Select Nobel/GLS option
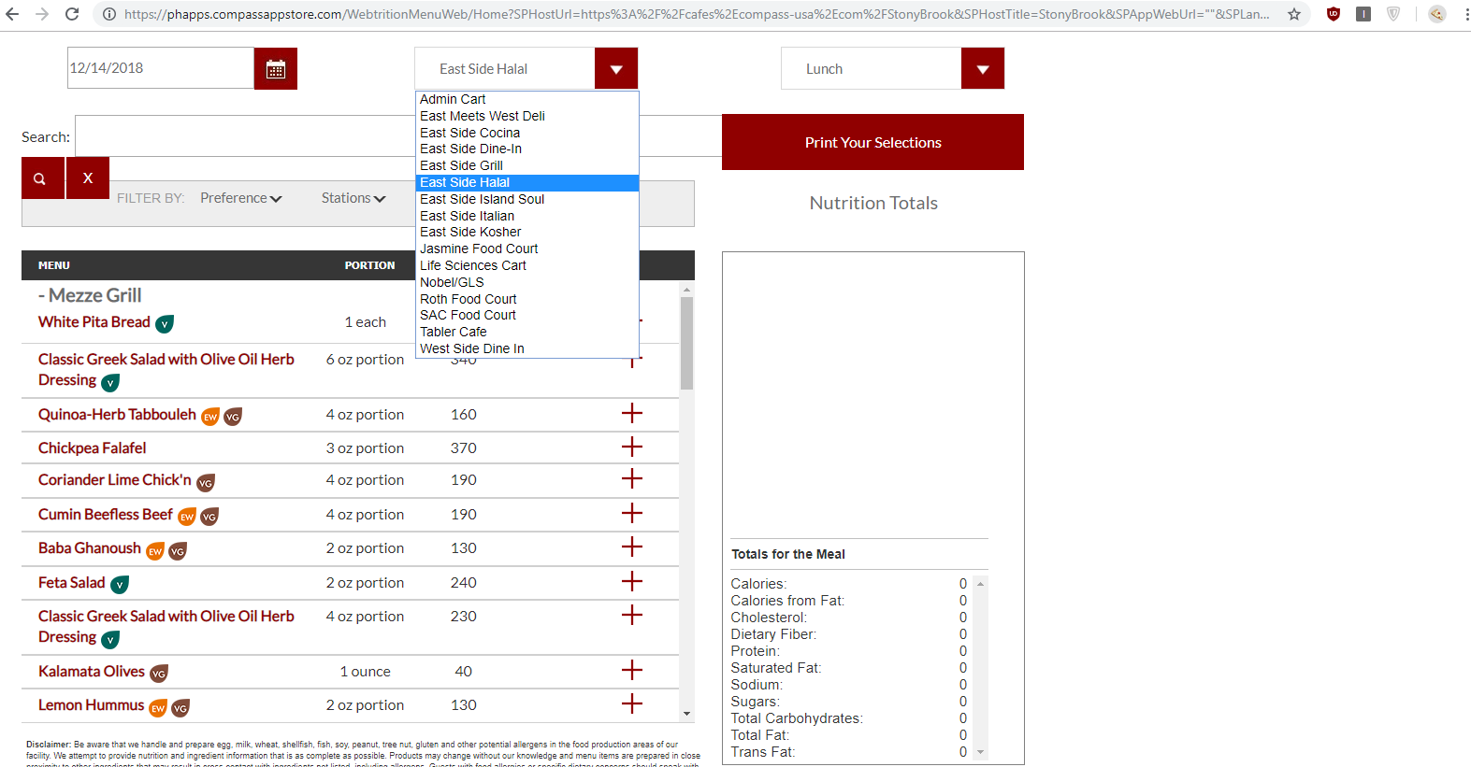The height and width of the screenshot is (767, 1471). tap(527, 282)
